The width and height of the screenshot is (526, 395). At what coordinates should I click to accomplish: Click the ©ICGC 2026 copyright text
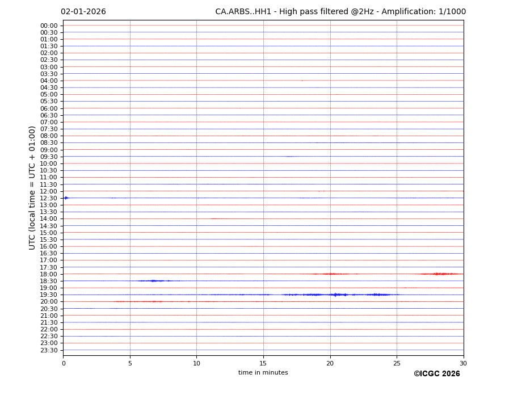[436, 373]
